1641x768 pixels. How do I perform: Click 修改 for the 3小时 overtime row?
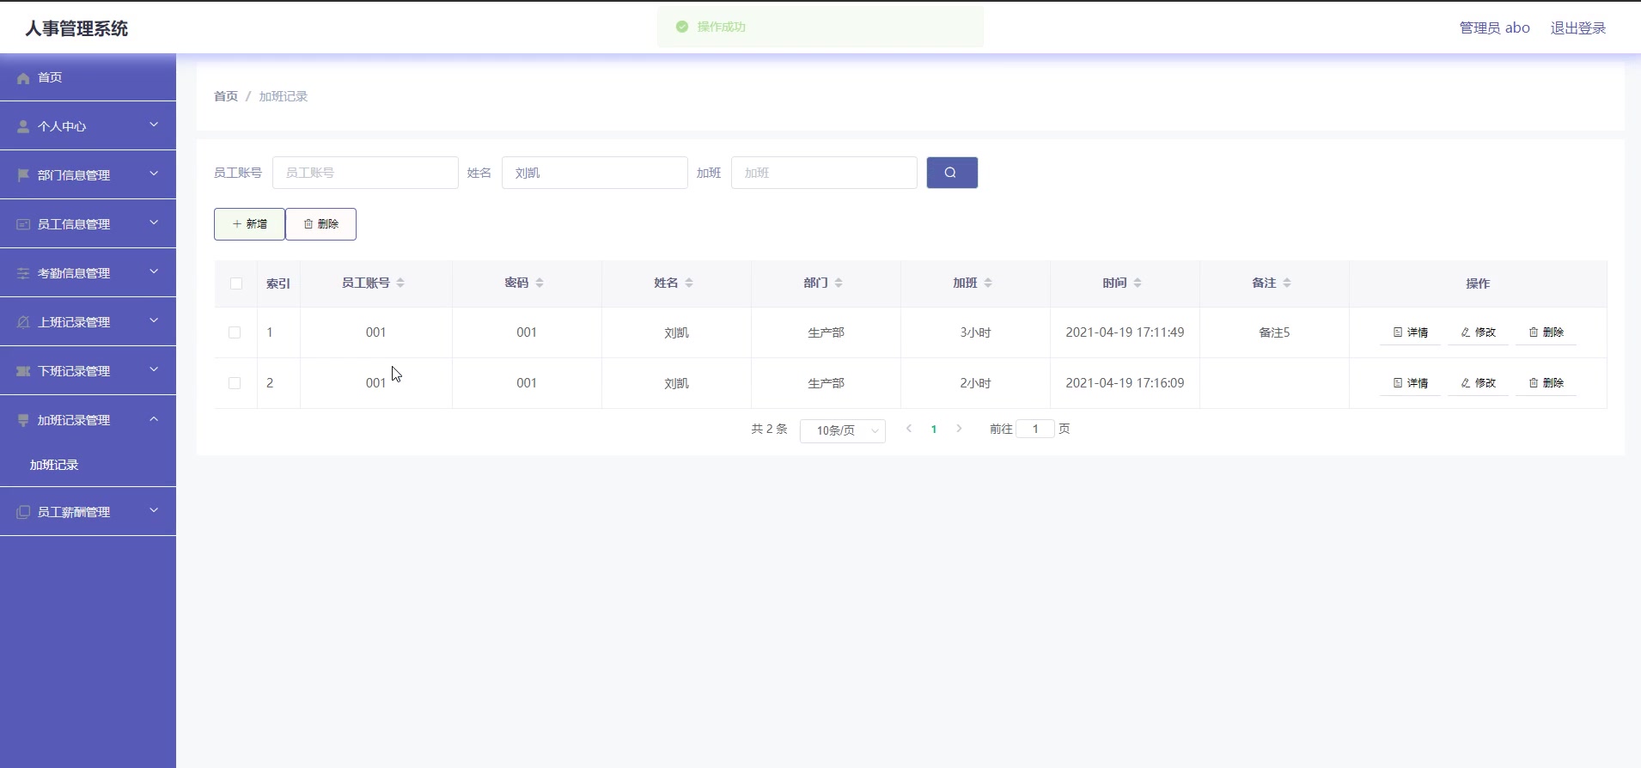tap(1478, 332)
